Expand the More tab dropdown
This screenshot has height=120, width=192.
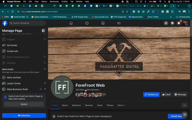pyautogui.click(x=121, y=105)
